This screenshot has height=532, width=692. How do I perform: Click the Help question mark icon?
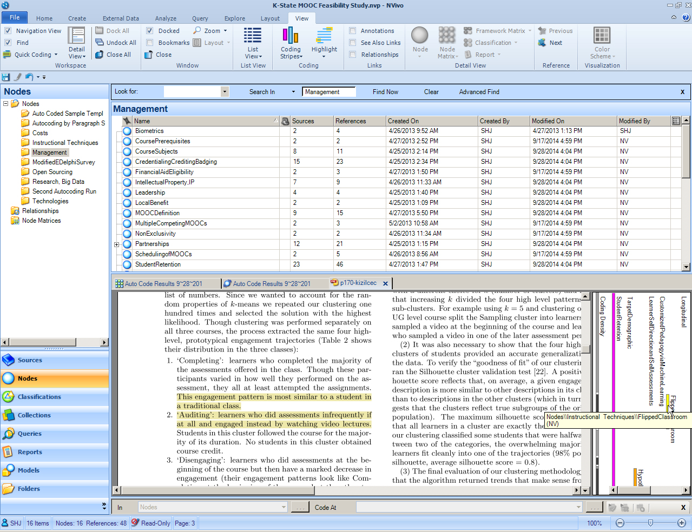tap(686, 17)
